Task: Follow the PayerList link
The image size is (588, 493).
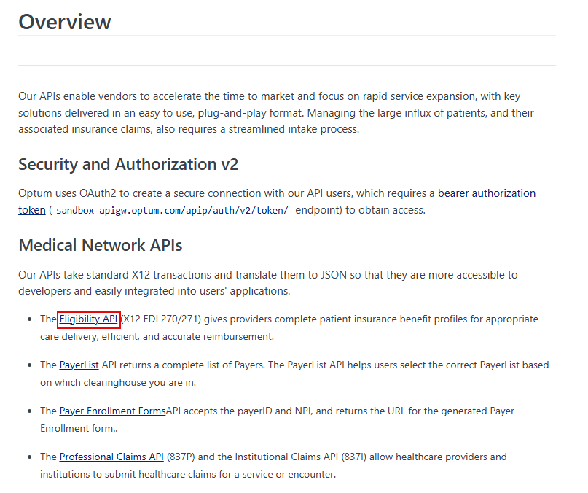Action: click(x=79, y=365)
